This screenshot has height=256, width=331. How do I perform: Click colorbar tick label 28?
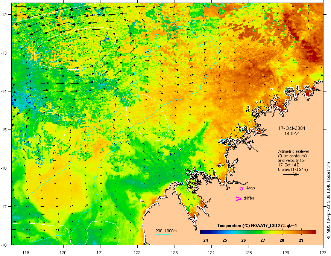click(282, 240)
